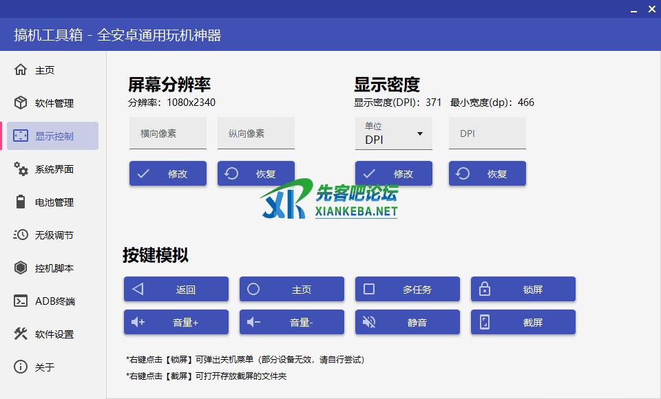Click the 纵向像素 input field
Screen dimensions: 661x399
coord(255,133)
